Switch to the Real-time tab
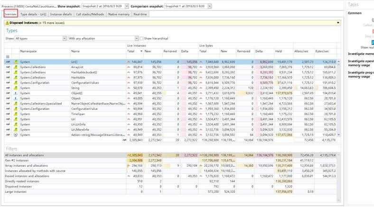 click(140, 15)
